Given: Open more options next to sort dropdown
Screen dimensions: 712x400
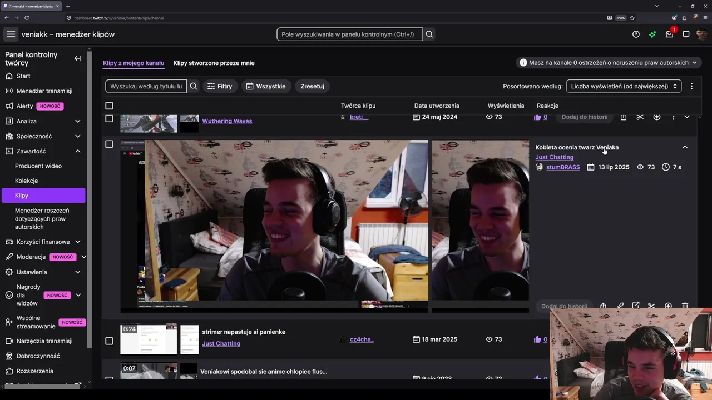Looking at the screenshot, I should (691, 86).
